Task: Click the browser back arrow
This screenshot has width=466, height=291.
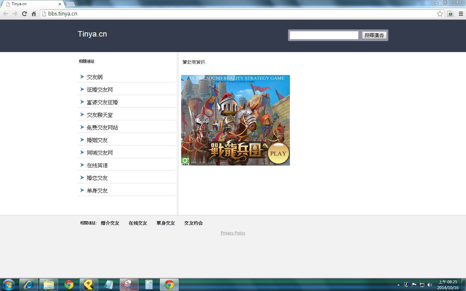Action: 6,14
